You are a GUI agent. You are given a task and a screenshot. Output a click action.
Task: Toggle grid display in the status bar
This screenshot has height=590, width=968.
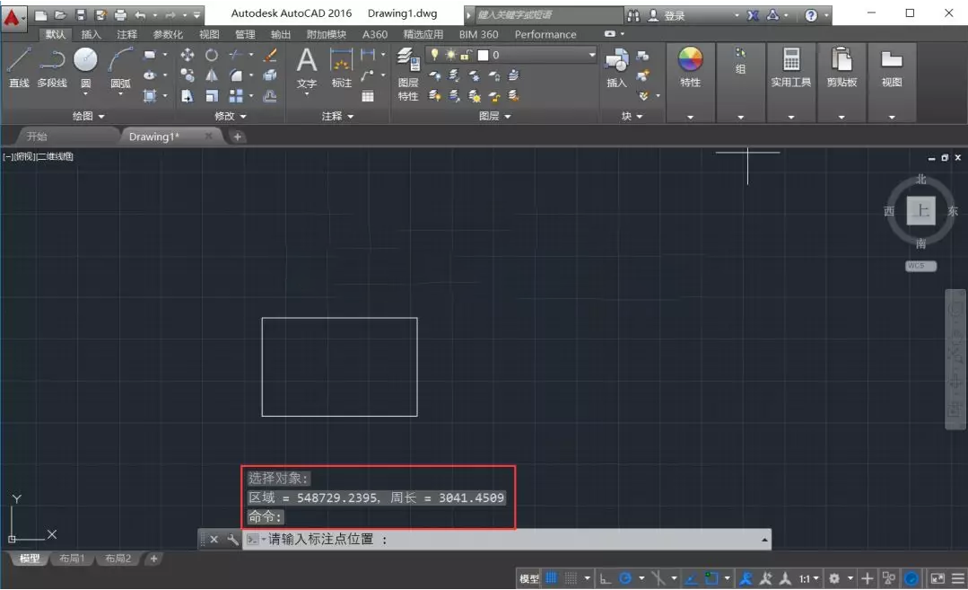pos(552,578)
